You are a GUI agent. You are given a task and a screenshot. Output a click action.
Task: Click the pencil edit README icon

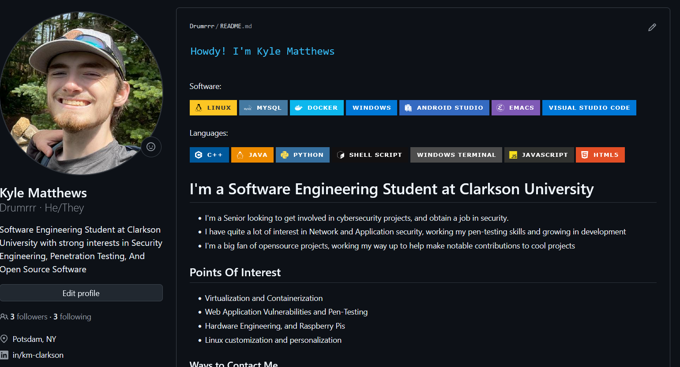point(652,27)
